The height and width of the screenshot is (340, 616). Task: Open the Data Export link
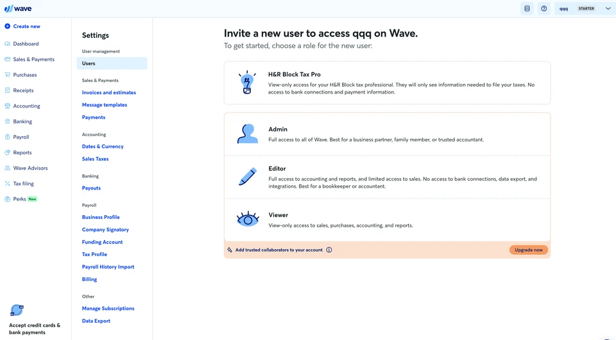click(x=96, y=321)
